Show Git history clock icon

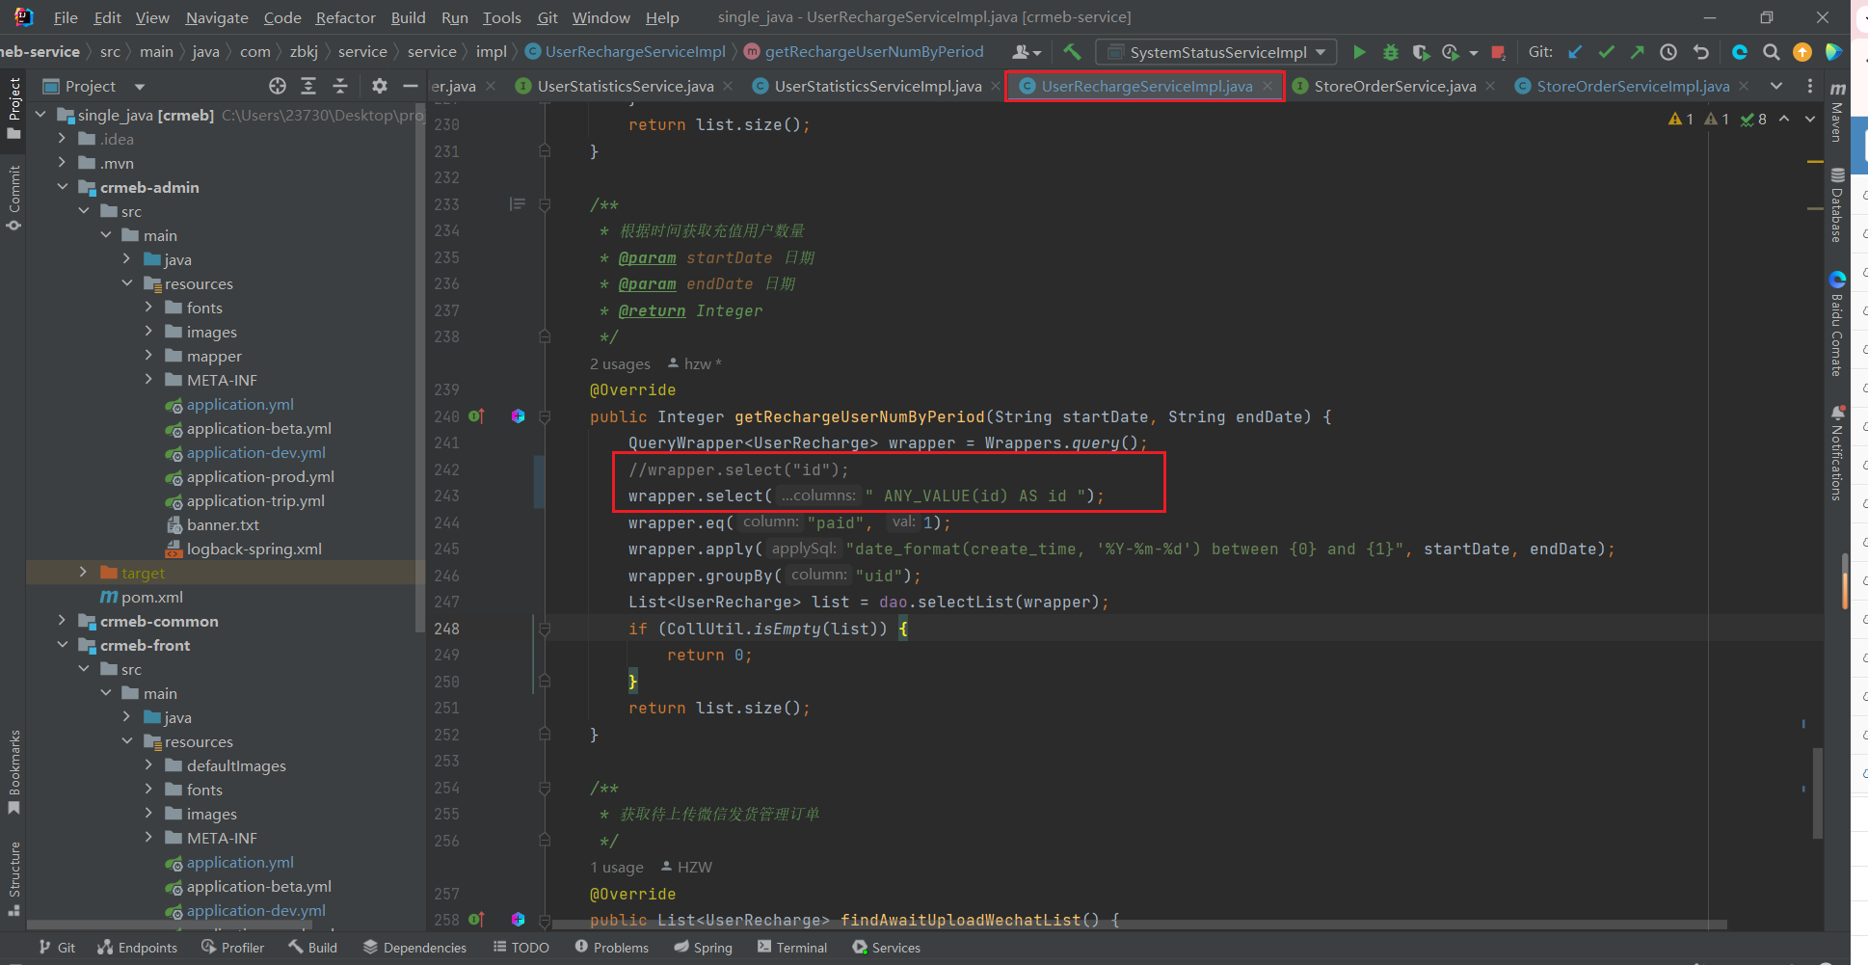click(1668, 52)
